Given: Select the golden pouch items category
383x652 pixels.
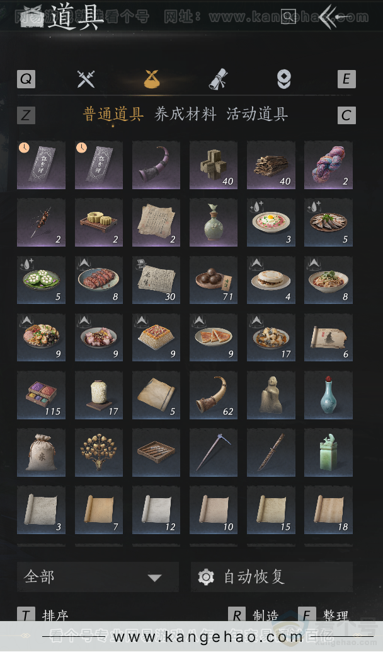Looking at the screenshot, I should (x=152, y=79).
